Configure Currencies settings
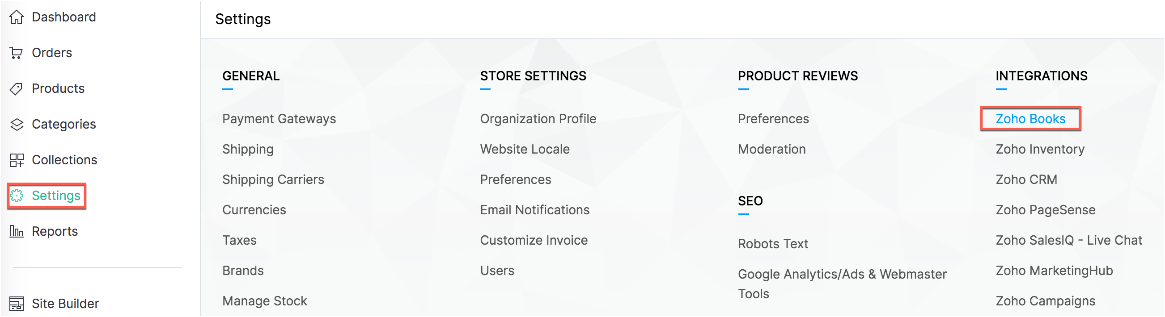The image size is (1165, 317). (254, 209)
